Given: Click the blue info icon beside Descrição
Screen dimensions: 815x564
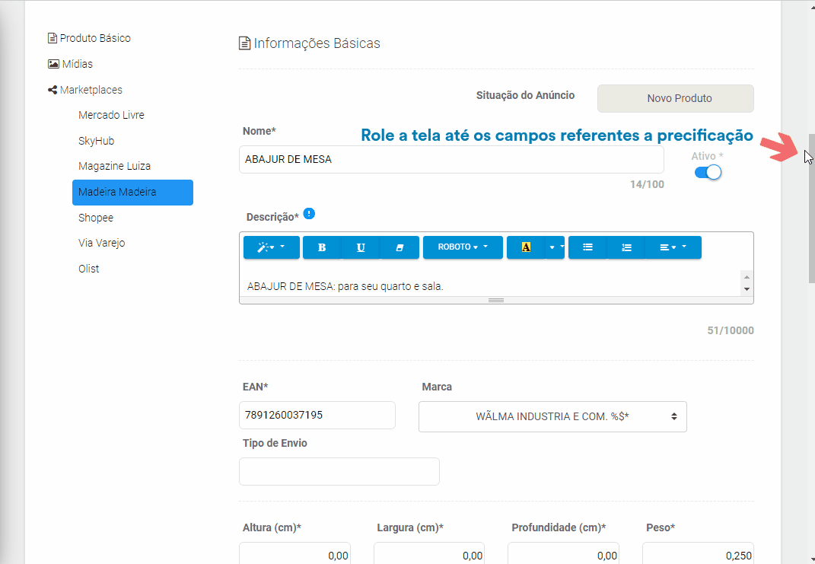Looking at the screenshot, I should [309, 214].
